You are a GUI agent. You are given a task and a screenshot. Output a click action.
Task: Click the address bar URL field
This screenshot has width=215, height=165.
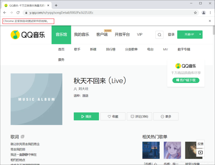[107, 13]
